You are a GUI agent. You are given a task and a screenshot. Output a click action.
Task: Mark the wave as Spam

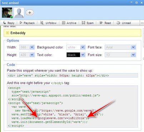pyautogui.click(x=88, y=23)
